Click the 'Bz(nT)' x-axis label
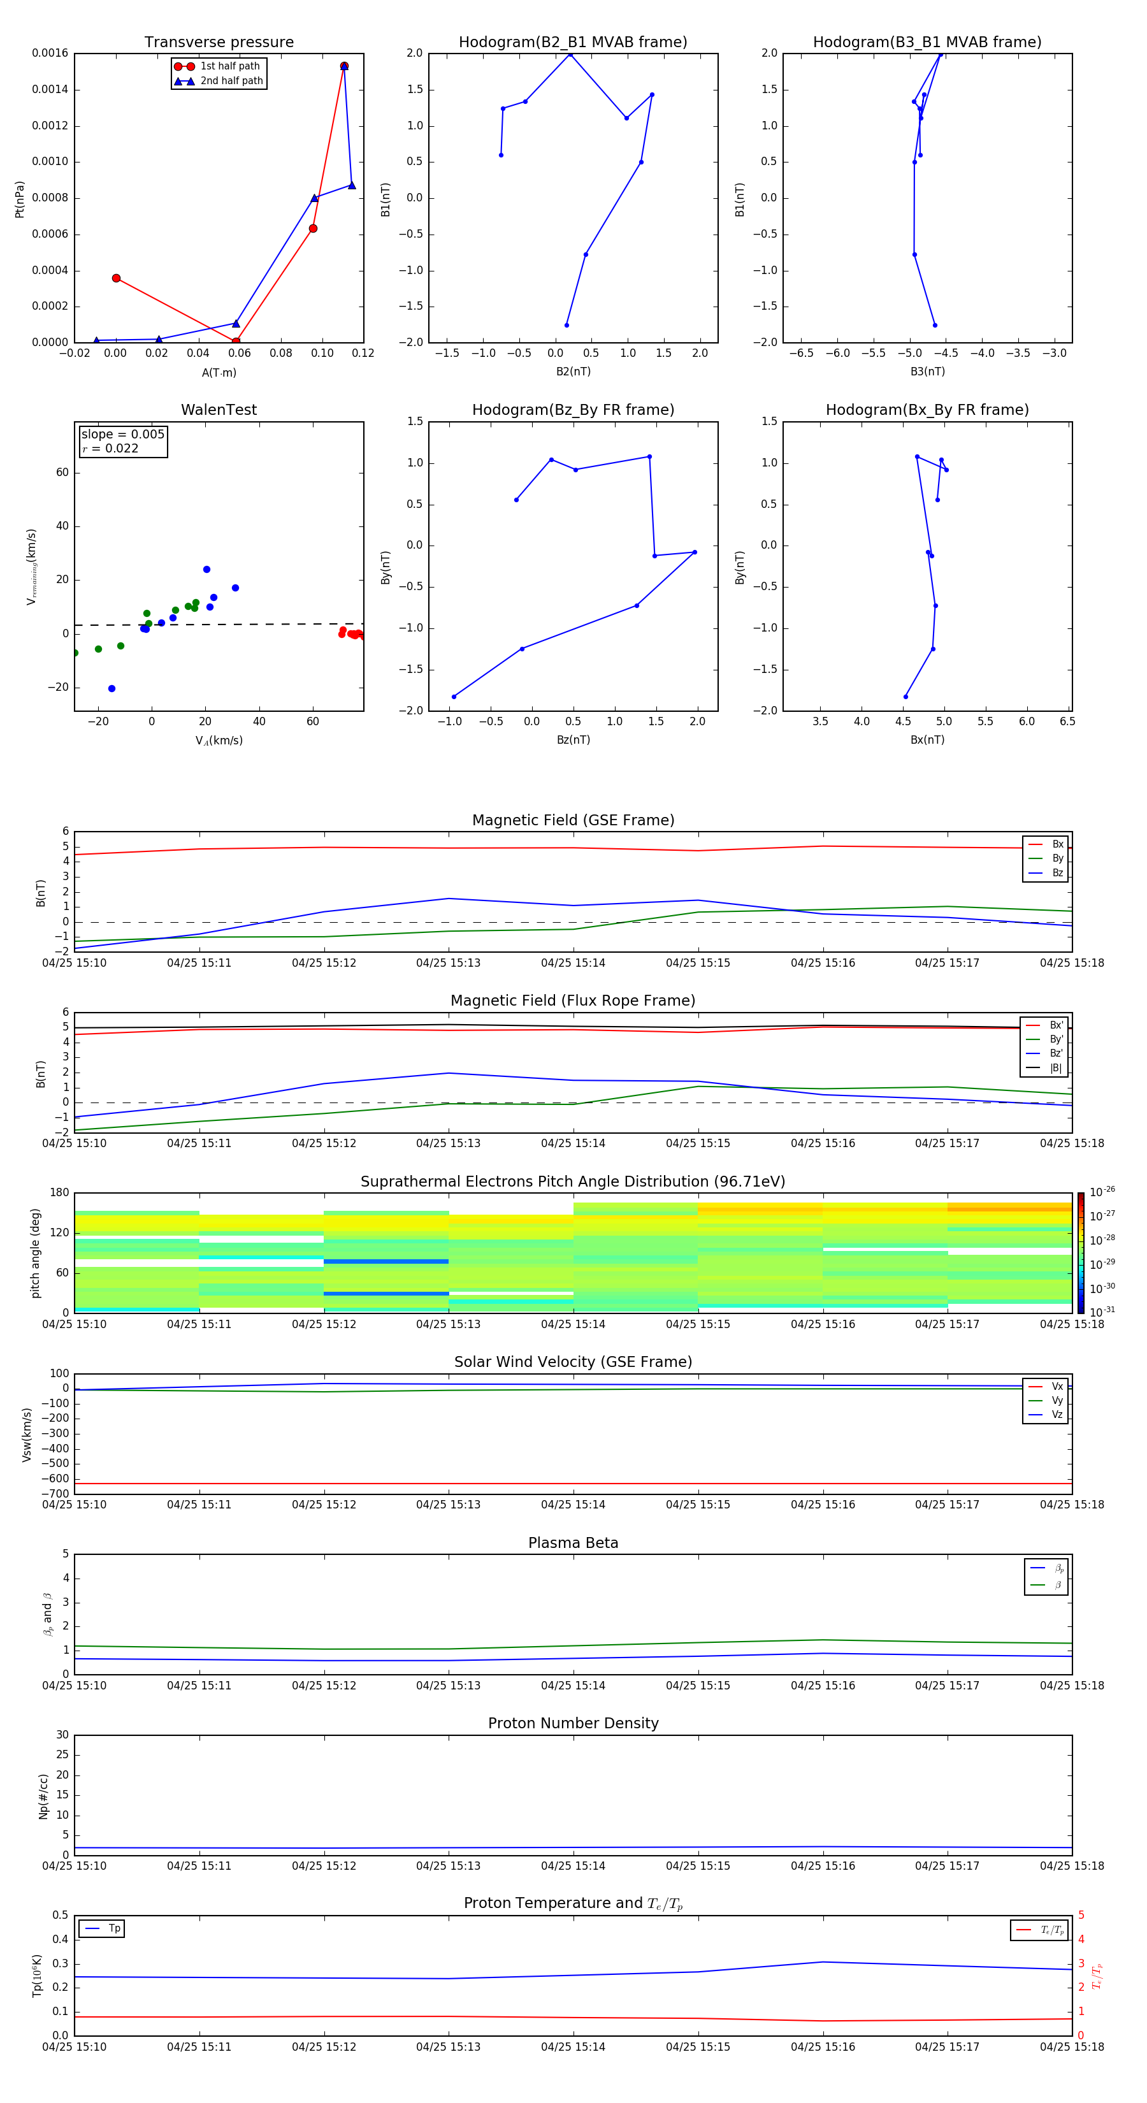Image resolution: width=1147 pixels, height=2103 pixels. pos(573,740)
